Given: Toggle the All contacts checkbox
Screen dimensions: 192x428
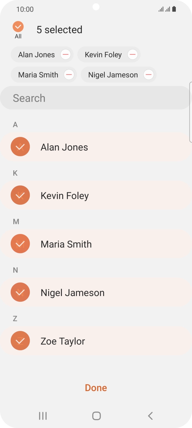Looking at the screenshot, I should pyautogui.click(x=18, y=27).
